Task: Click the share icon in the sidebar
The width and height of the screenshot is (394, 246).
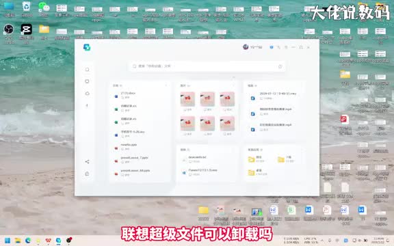Action: click(x=87, y=161)
